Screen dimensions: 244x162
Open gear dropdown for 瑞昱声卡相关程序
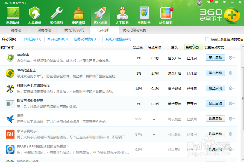[231, 103]
